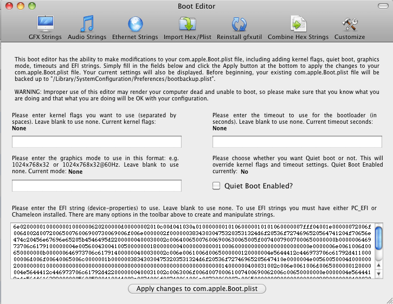This screenshot has width=393, height=304.
Task: Open the Audio Strings tool
Action: [87, 28]
